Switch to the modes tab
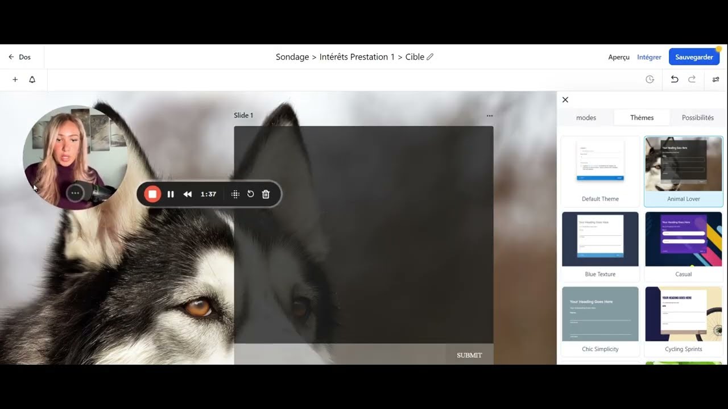The width and height of the screenshot is (728, 409). click(586, 118)
